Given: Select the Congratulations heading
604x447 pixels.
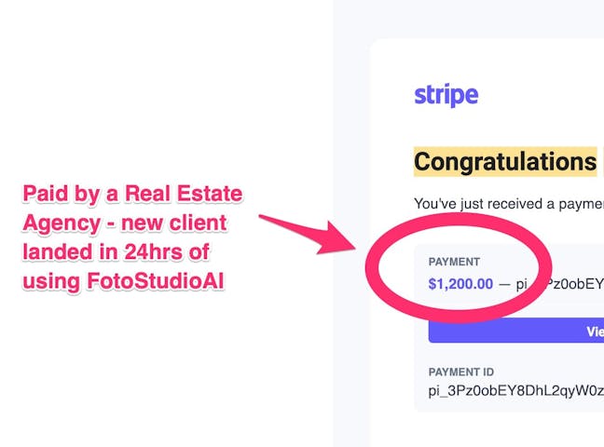Looking at the screenshot, I should point(504,161).
